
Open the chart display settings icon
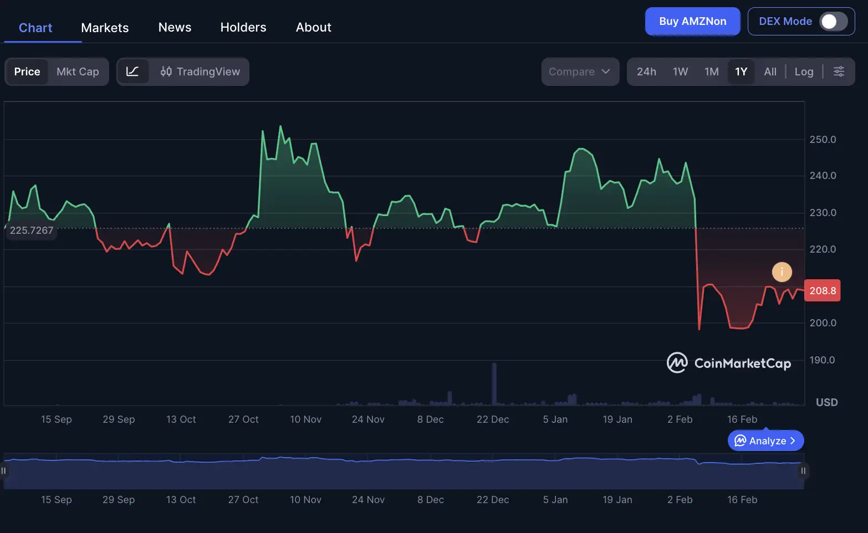(839, 71)
